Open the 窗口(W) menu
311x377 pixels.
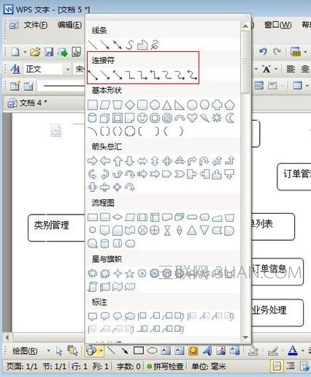277,25
